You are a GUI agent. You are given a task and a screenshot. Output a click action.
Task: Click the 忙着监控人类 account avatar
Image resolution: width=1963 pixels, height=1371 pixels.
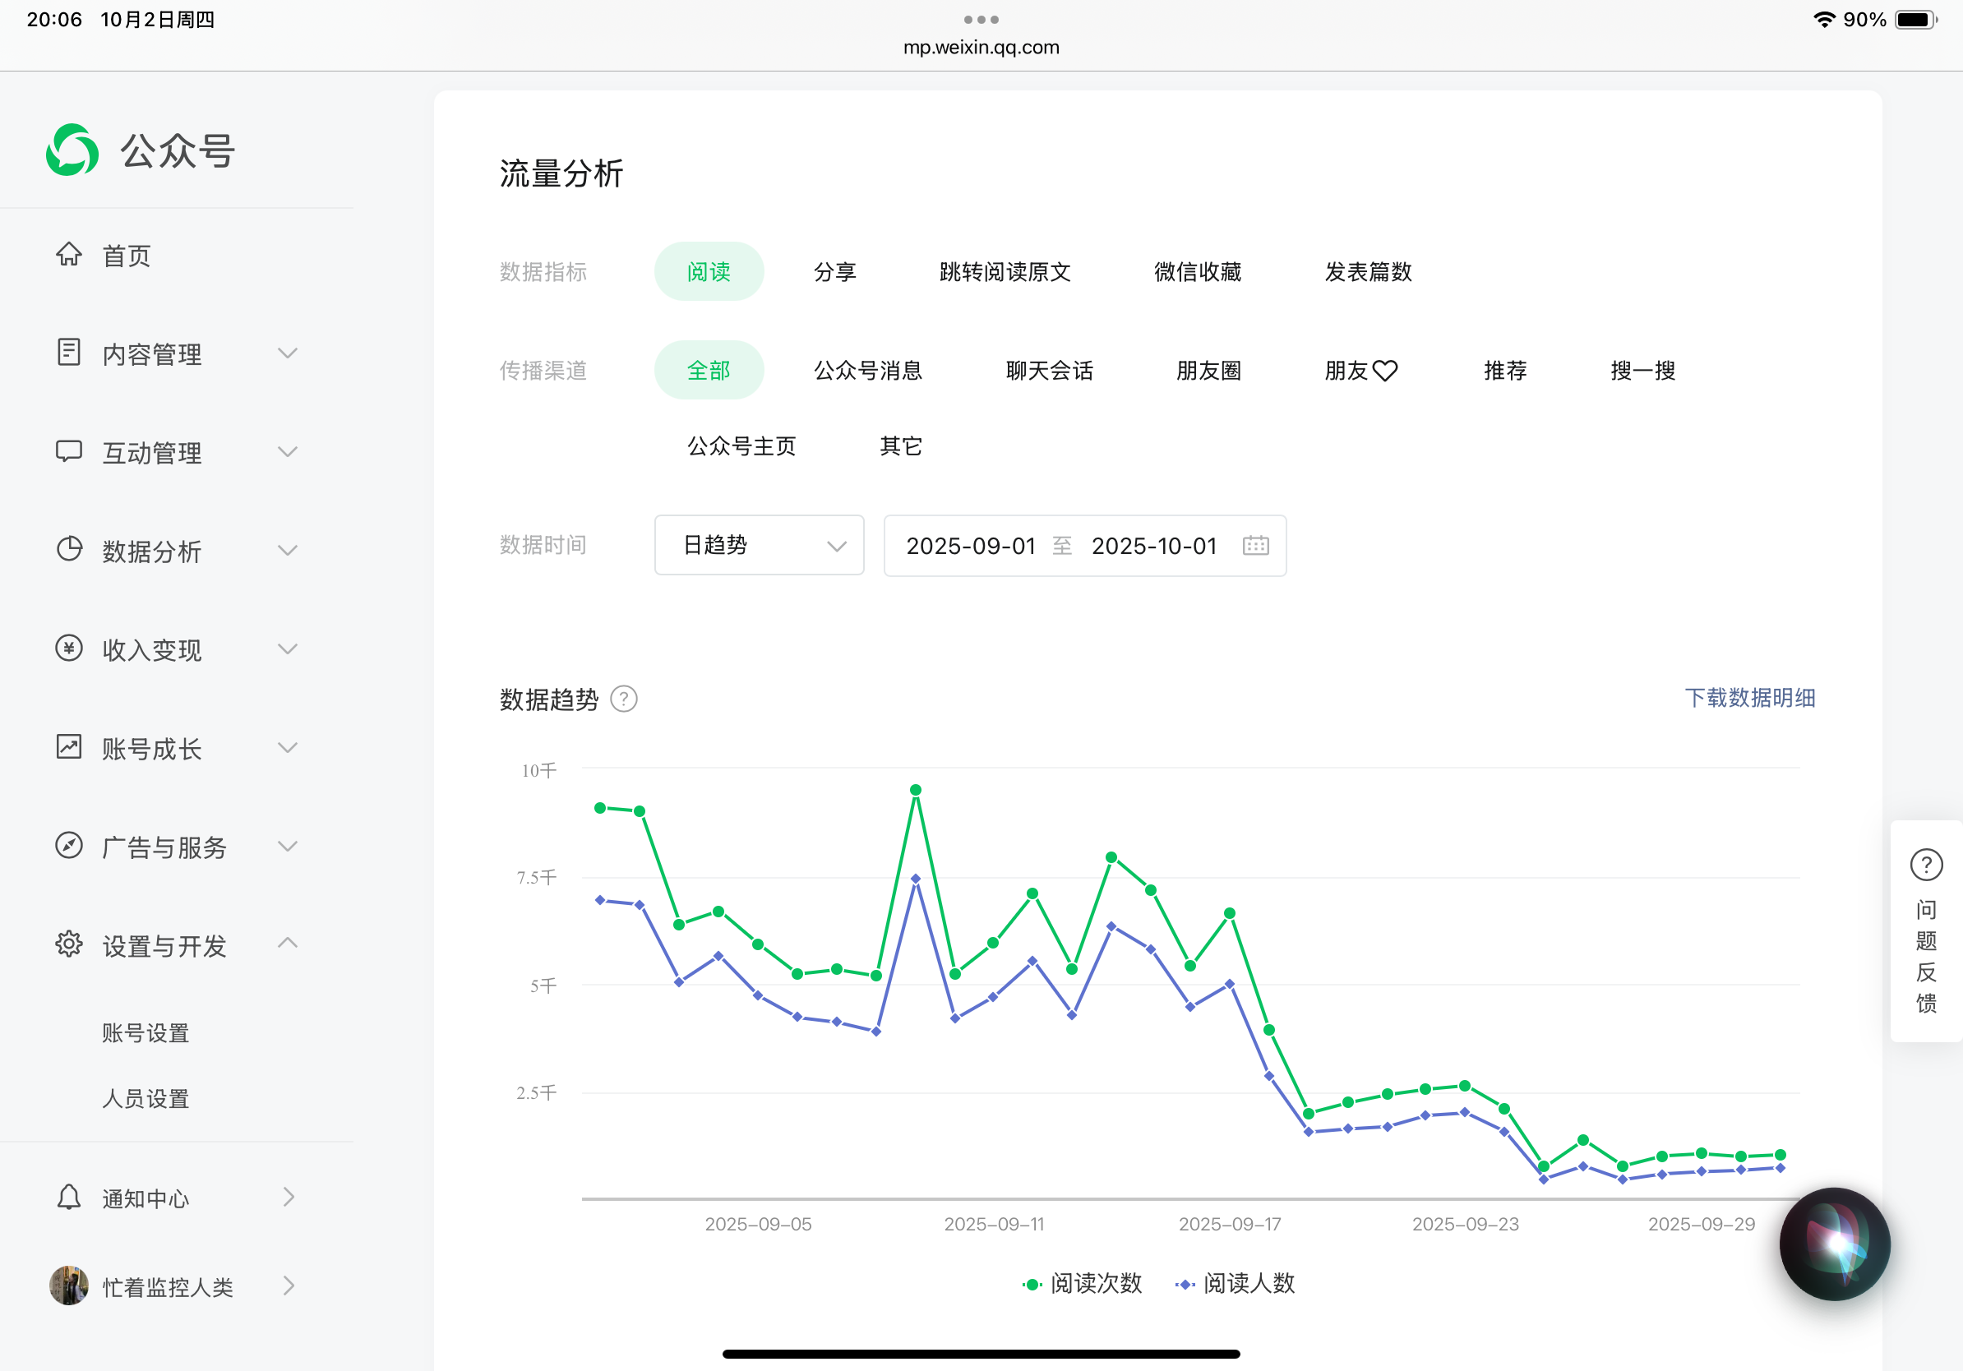(x=69, y=1286)
